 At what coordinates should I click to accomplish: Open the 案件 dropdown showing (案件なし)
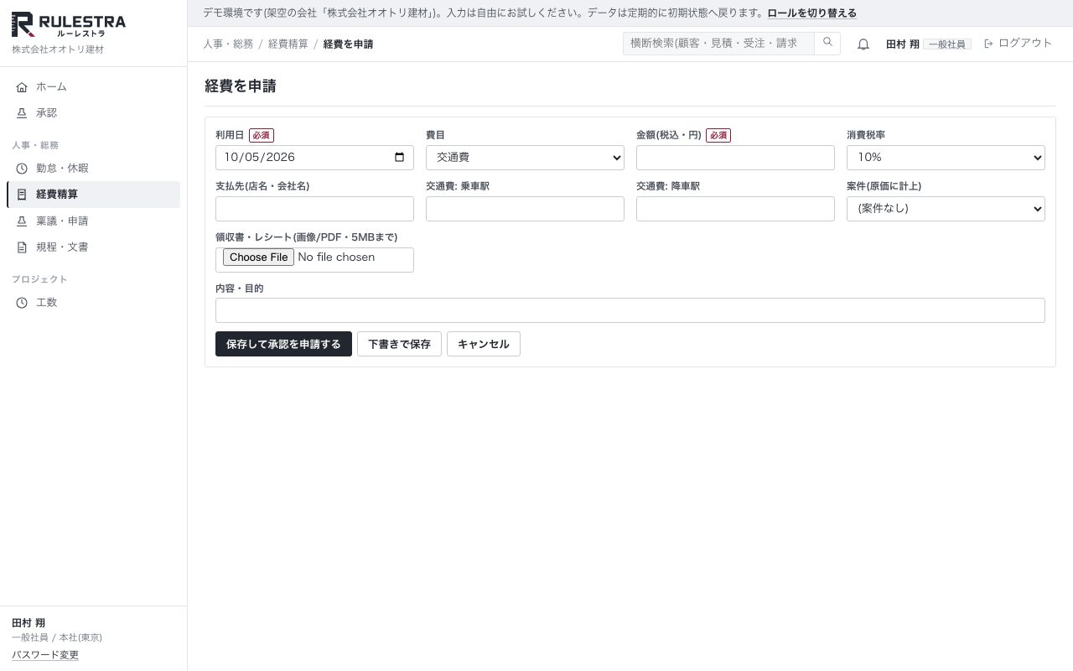(946, 209)
